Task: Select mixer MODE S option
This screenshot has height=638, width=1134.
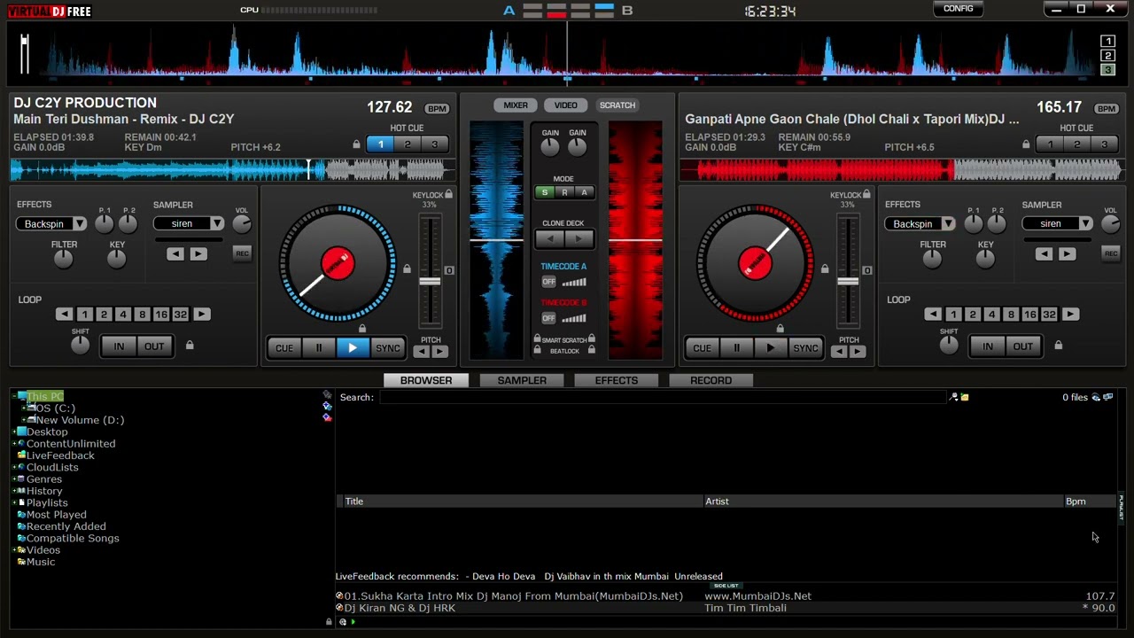Action: (x=545, y=193)
